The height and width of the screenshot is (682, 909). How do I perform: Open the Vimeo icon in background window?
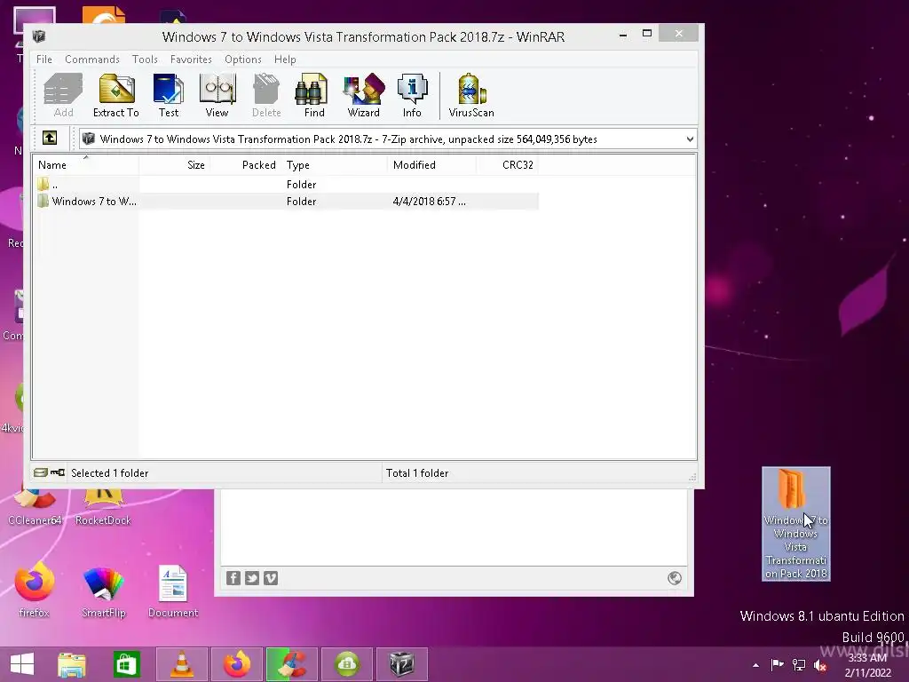point(271,578)
